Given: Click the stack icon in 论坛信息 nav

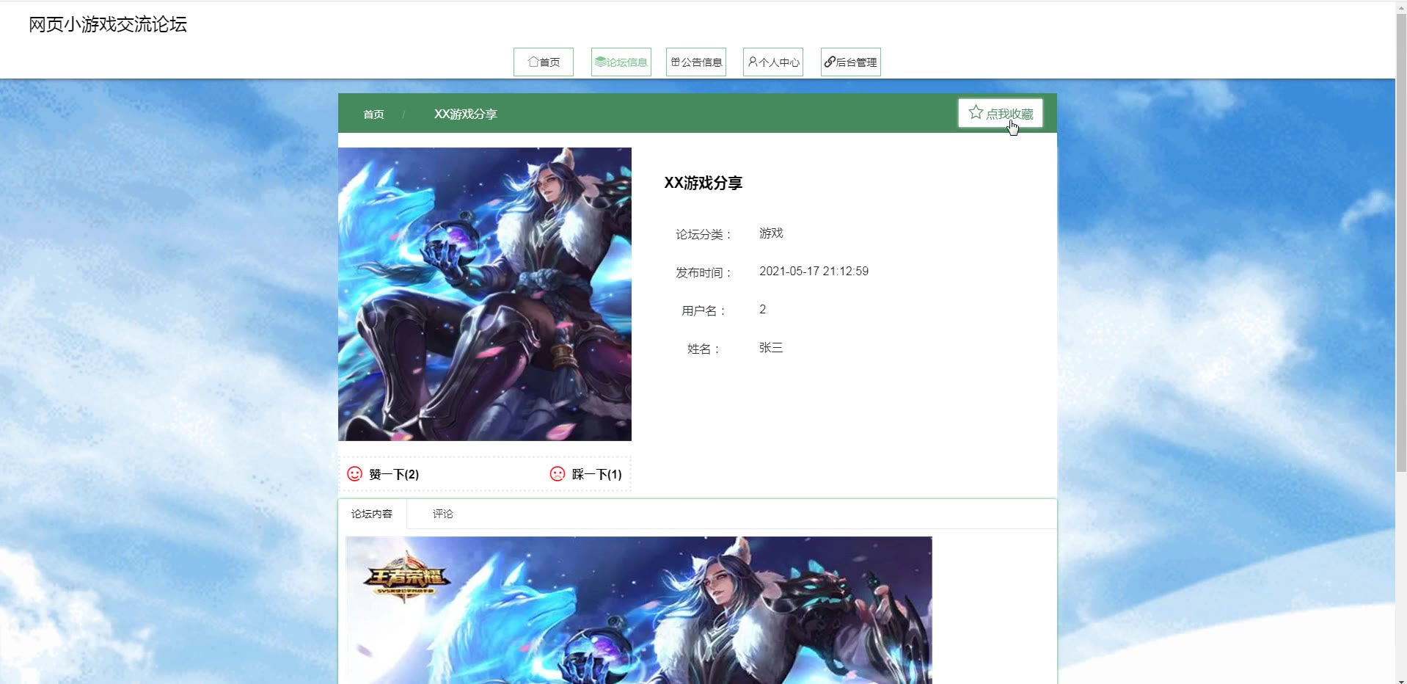Looking at the screenshot, I should tap(600, 62).
